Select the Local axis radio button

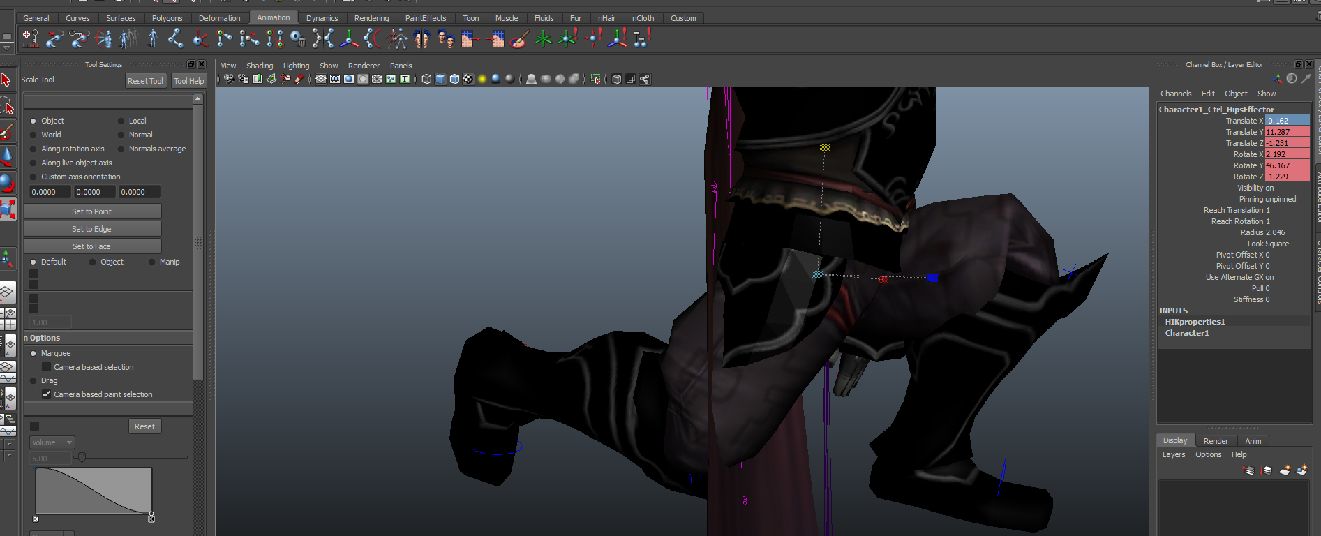click(x=121, y=121)
